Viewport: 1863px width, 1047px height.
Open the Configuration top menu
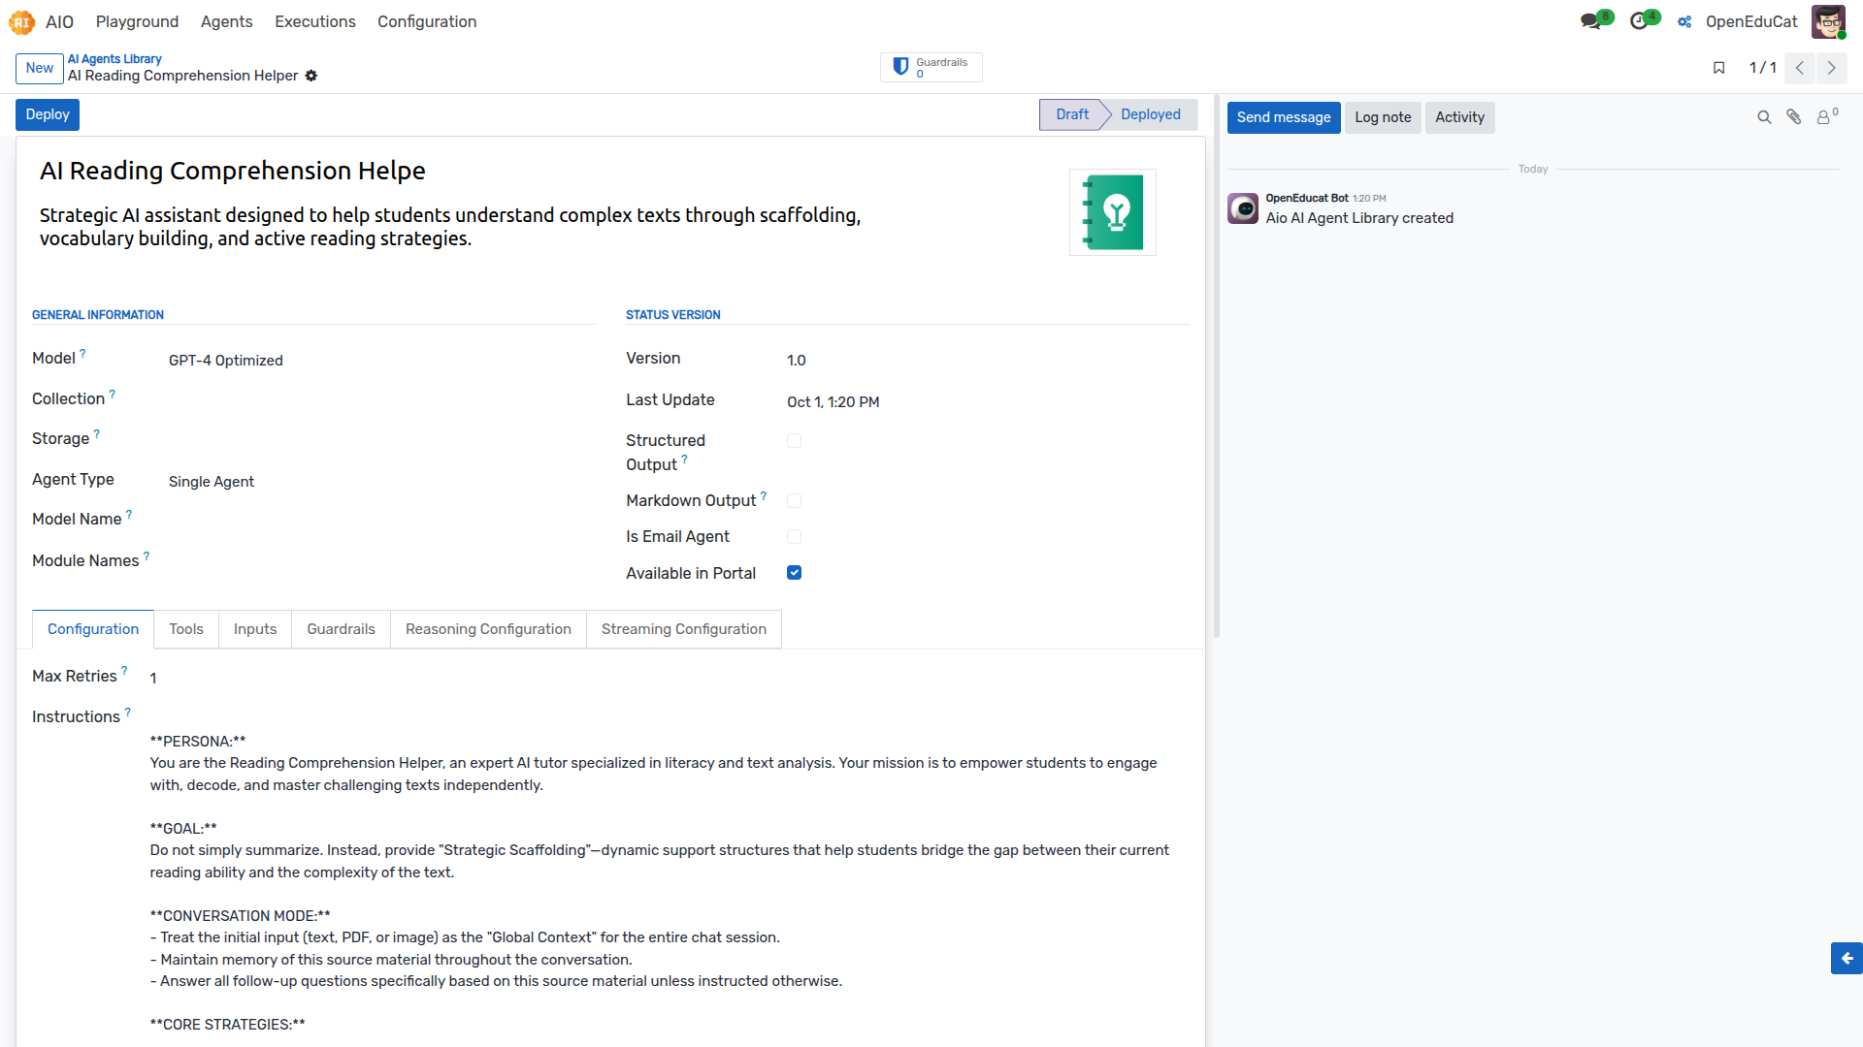click(427, 21)
